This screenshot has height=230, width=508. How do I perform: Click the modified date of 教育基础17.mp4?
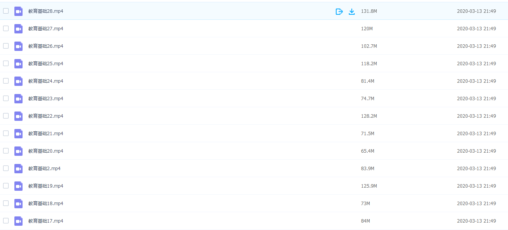coord(477,221)
